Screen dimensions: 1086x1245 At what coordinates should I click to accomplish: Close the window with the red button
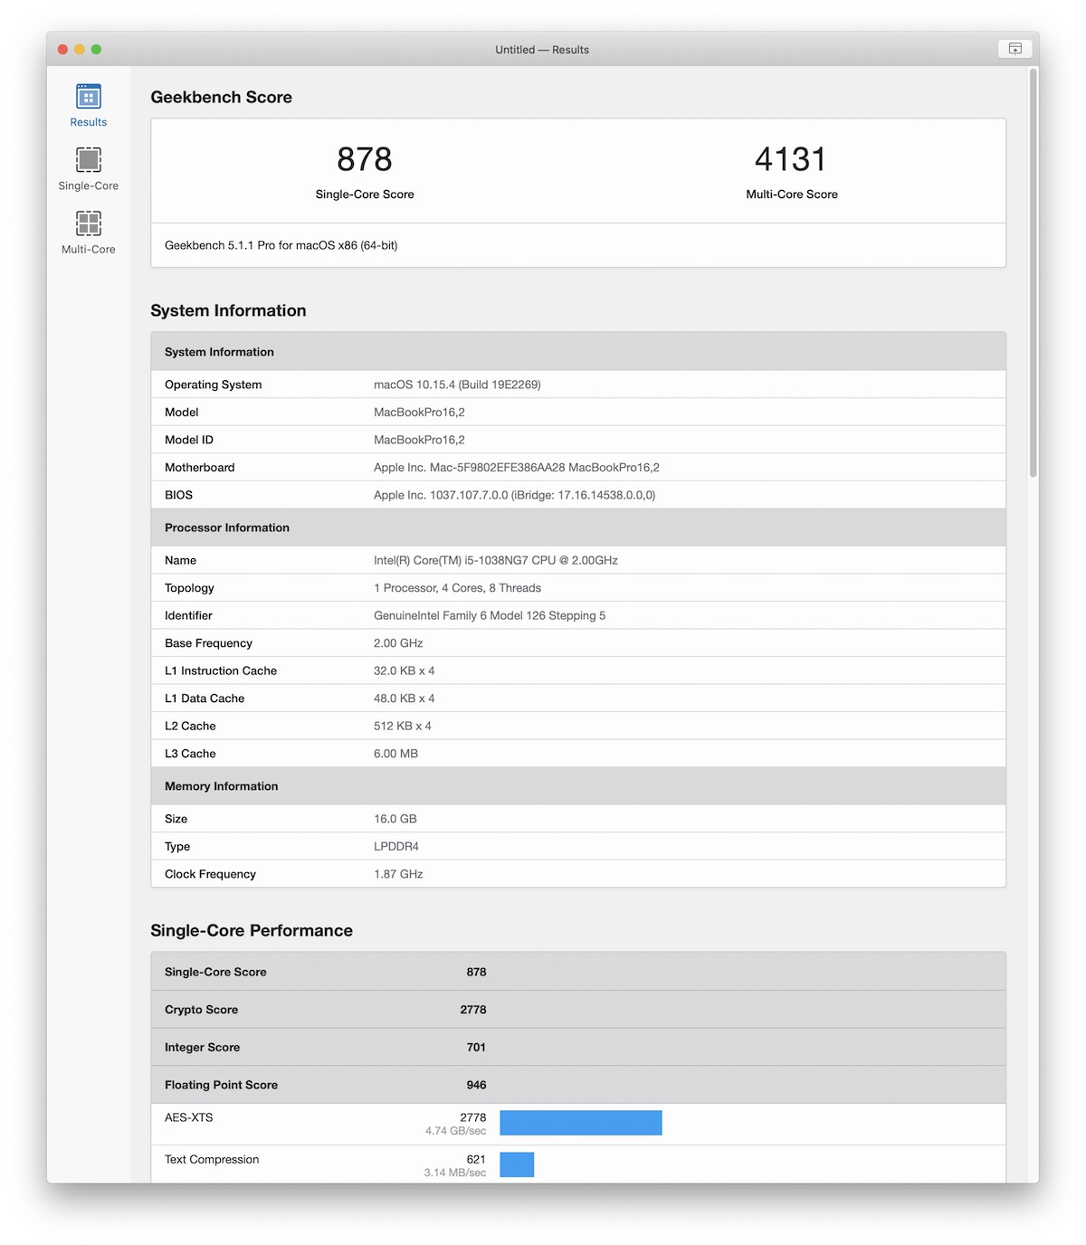[63, 50]
